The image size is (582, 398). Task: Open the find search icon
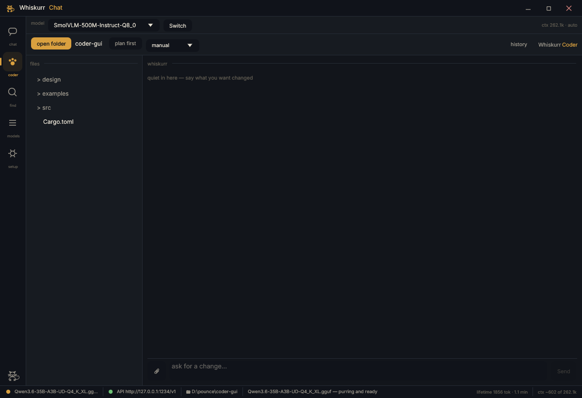coord(13,92)
